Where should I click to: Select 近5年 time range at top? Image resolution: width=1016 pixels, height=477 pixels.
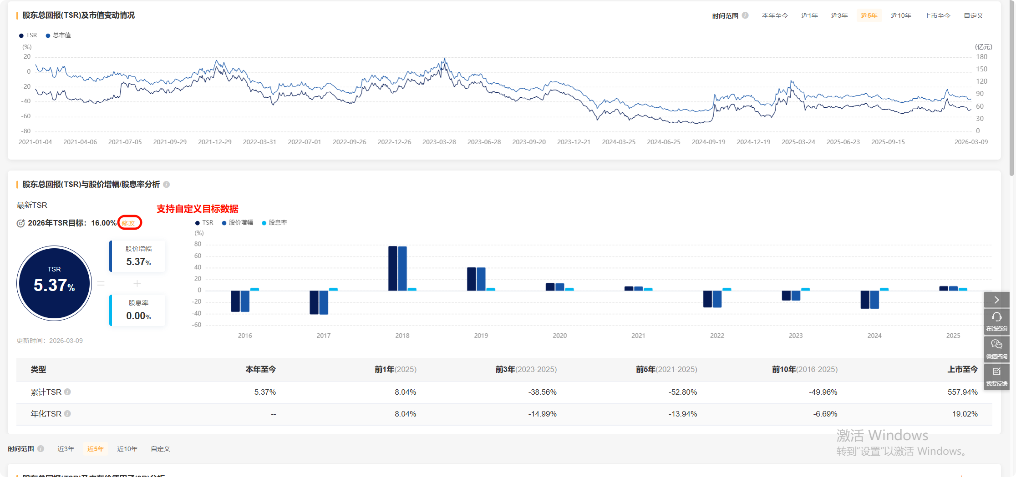[x=869, y=15]
